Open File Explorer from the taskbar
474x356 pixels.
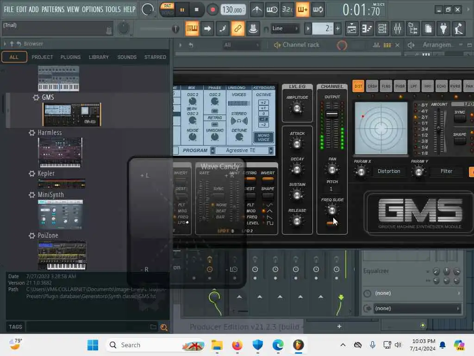(217, 345)
